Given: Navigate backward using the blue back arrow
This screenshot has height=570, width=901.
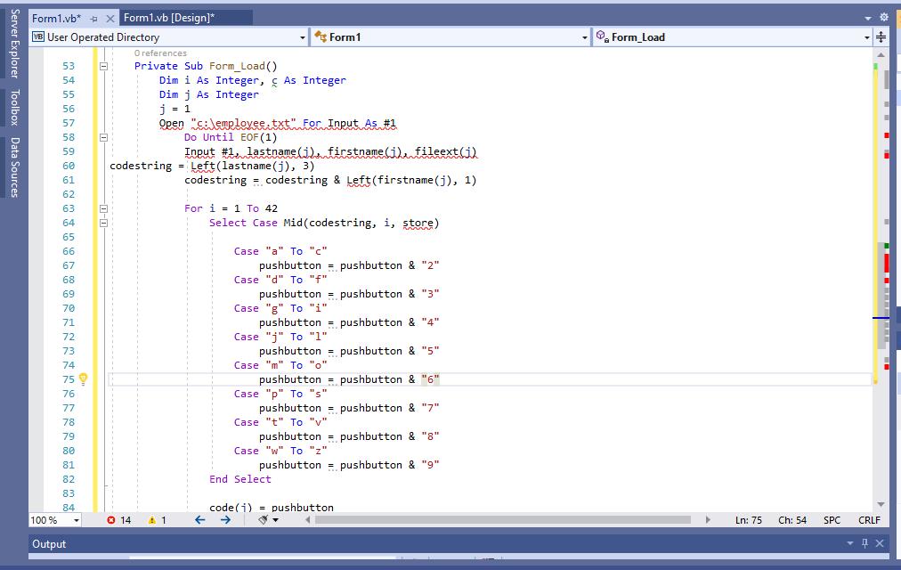Looking at the screenshot, I should tap(199, 519).
